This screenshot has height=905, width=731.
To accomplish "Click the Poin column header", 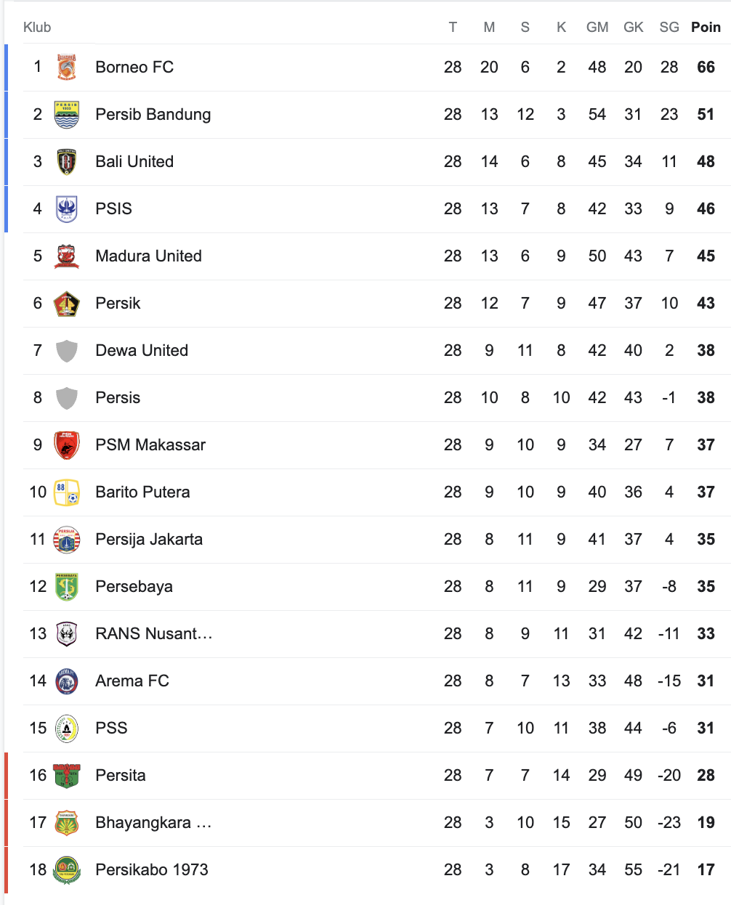I will coord(706,28).
